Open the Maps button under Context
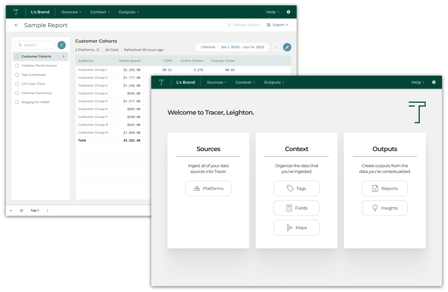The image size is (448, 292). tap(296, 228)
